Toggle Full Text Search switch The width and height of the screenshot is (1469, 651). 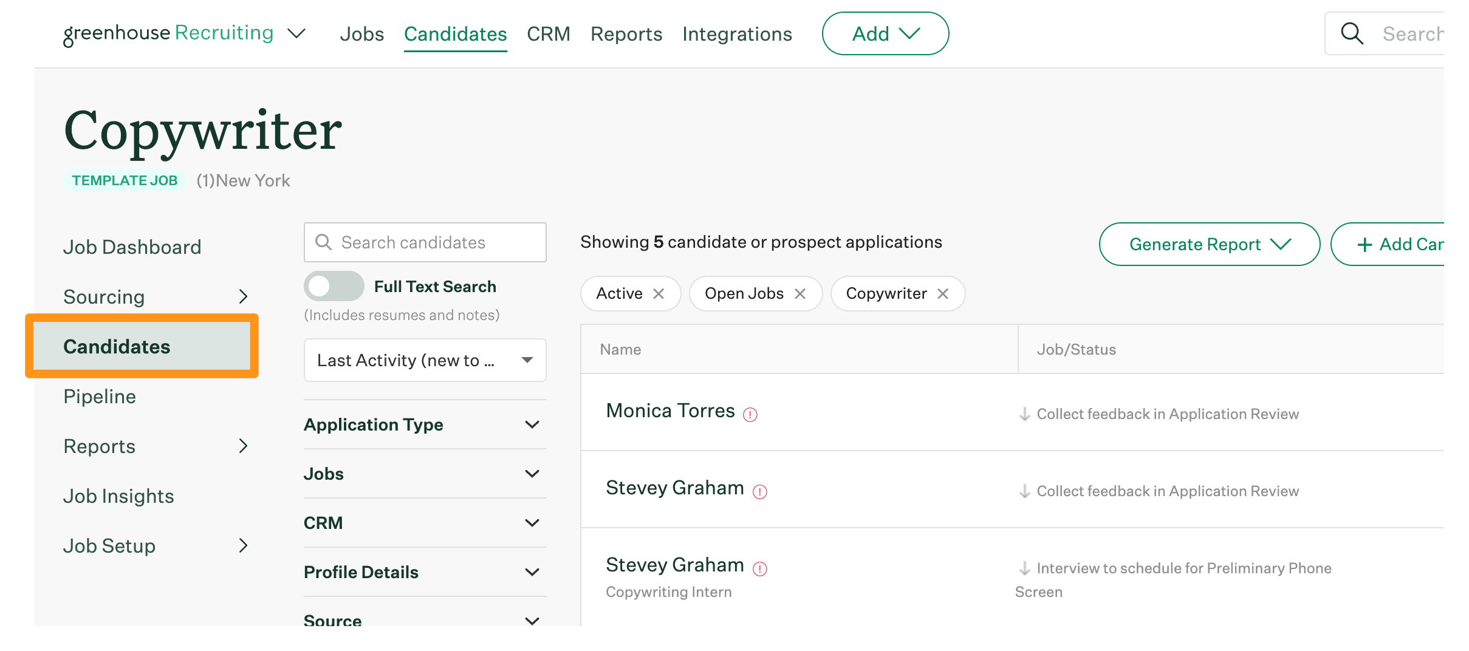(334, 287)
